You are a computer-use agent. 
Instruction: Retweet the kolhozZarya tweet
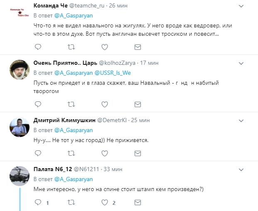point(71,104)
